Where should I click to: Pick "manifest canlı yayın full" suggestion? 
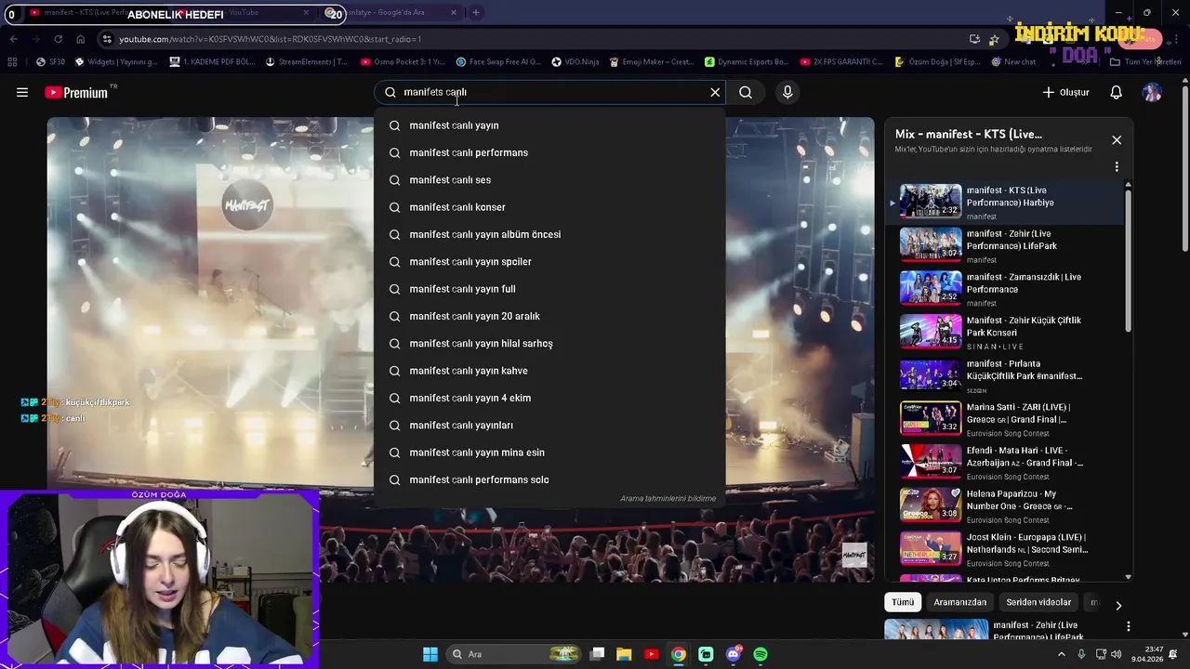(x=549, y=289)
